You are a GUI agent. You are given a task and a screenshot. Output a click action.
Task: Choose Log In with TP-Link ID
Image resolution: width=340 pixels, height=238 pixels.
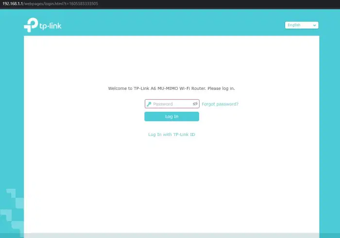171,134
